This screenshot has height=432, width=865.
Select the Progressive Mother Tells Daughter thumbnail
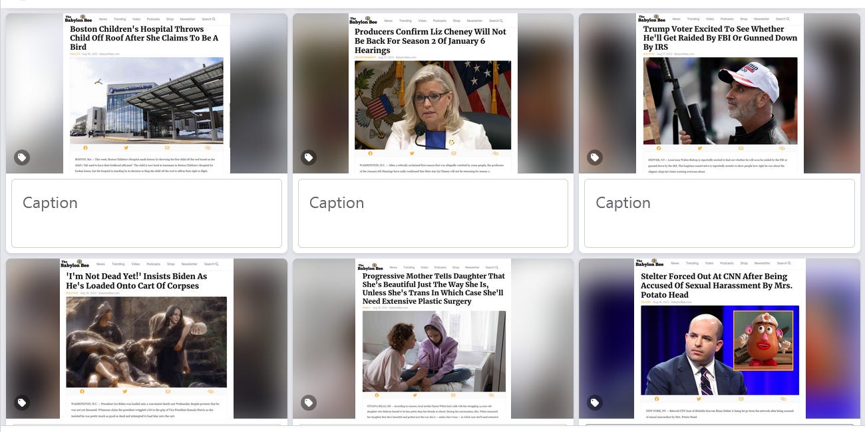(433, 338)
